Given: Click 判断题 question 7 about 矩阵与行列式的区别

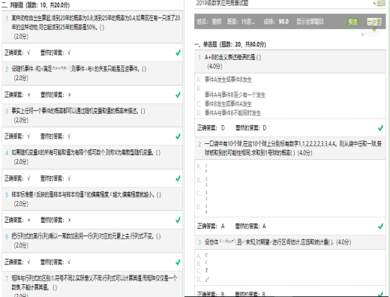Looking at the screenshot, I should point(94,283).
